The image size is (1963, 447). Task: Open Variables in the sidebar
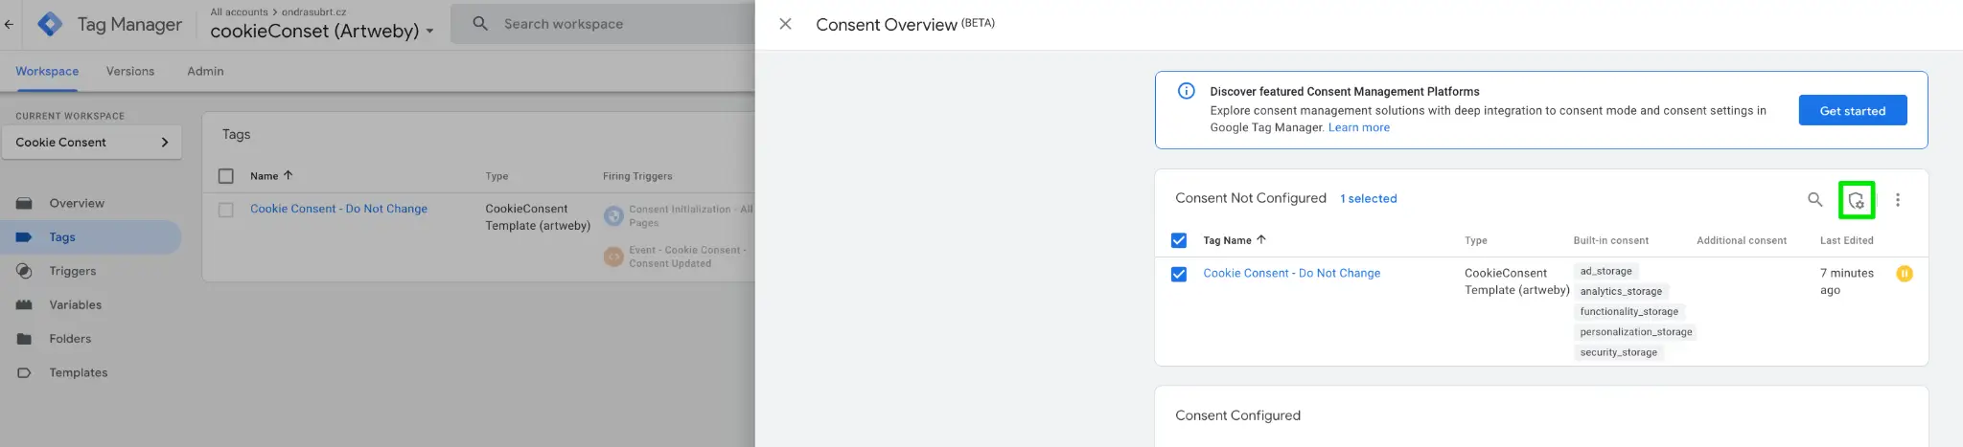pos(76,305)
